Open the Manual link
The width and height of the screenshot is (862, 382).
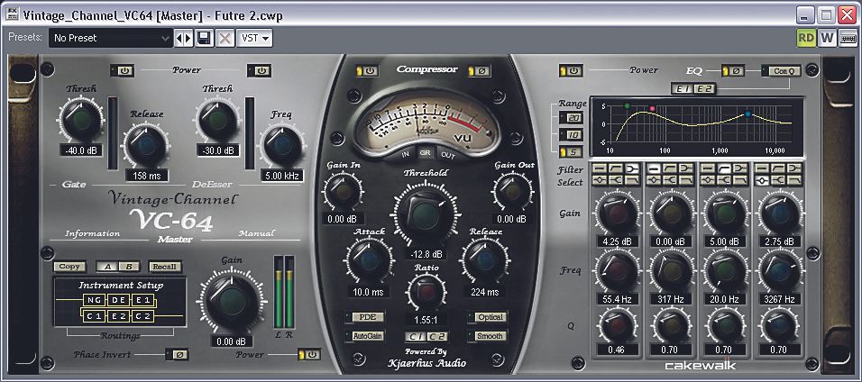[256, 233]
